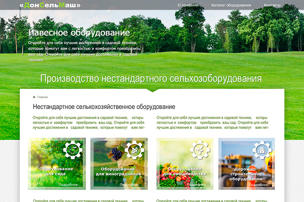Click Подробнее on the garden equipment card
The width and height of the screenshot is (304, 202).
click(x=70, y=185)
